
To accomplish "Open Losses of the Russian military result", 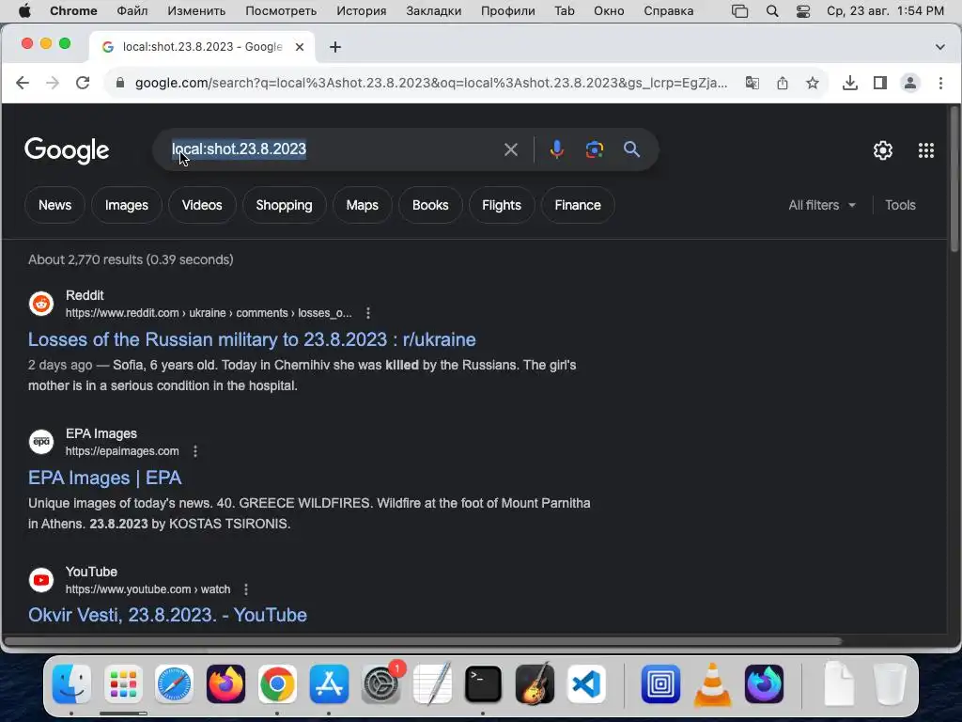I will pos(252,339).
